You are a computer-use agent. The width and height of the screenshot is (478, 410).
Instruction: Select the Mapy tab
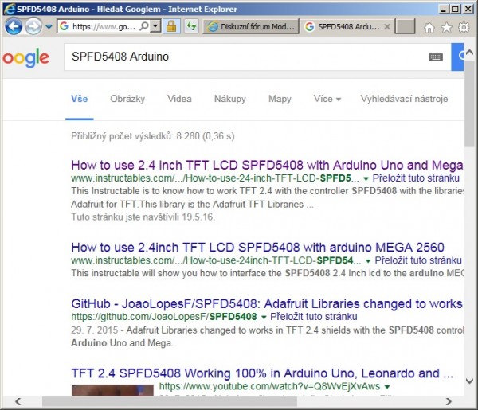click(280, 99)
